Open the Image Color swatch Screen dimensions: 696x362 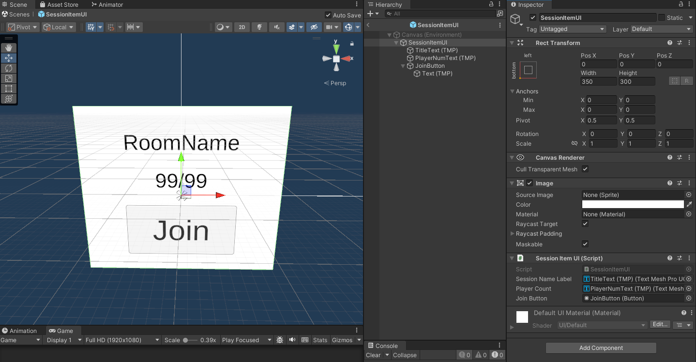tap(633, 205)
